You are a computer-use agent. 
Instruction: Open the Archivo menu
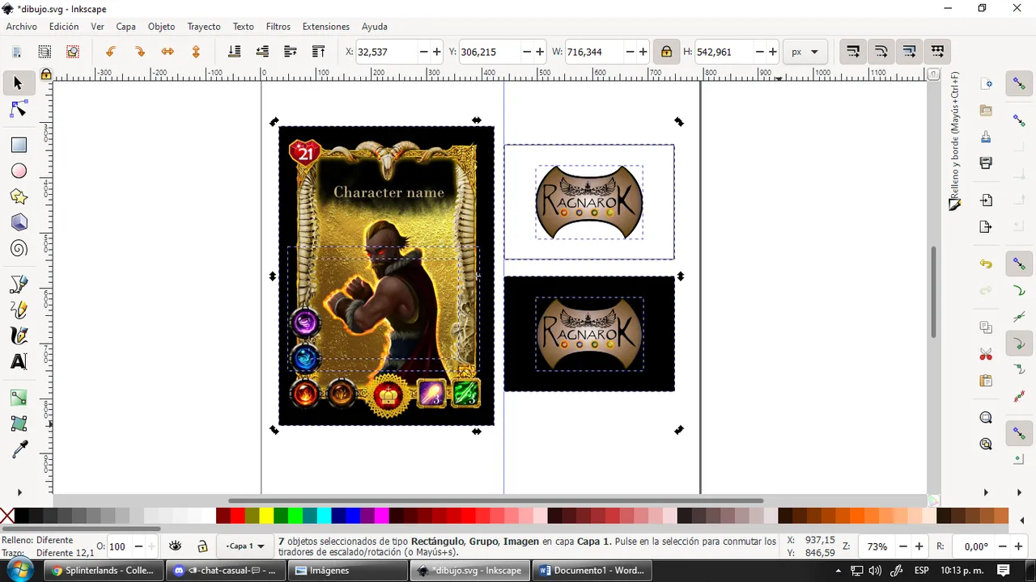[x=22, y=27]
